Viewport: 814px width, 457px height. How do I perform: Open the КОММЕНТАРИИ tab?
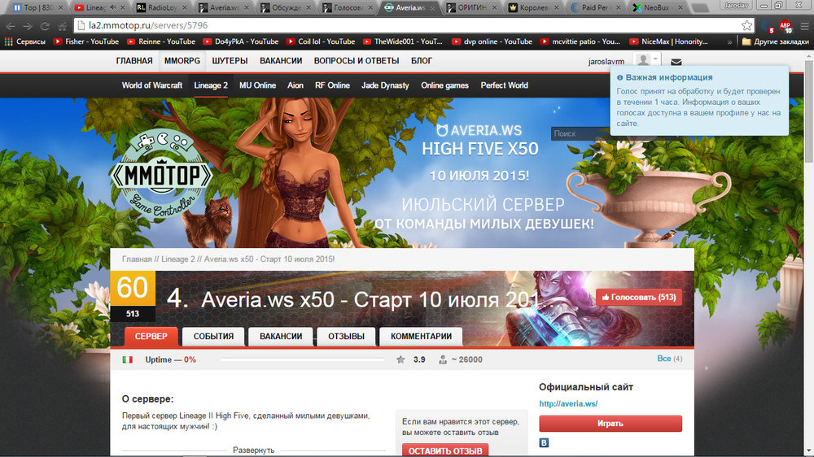[x=421, y=337]
